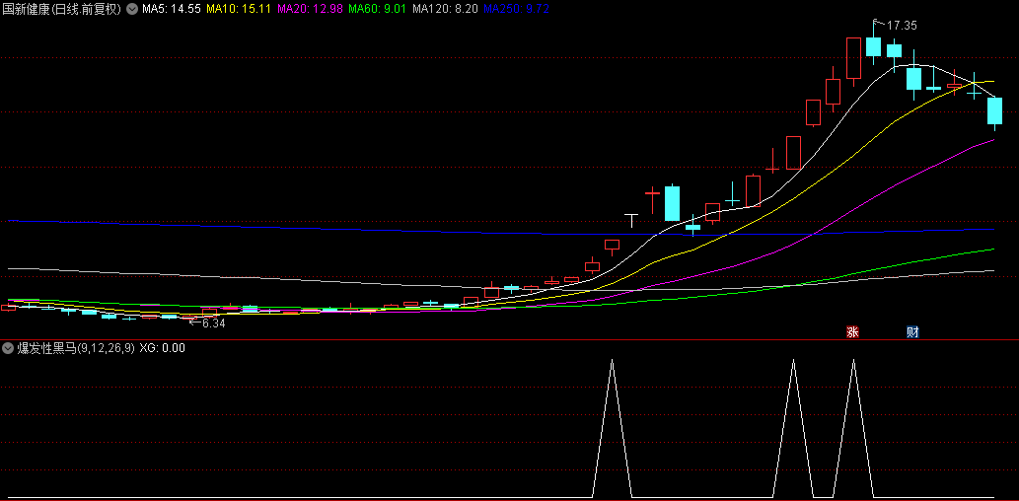Click the first XG signal spike peak
Viewport: 1019px width, 501px height.
pos(612,359)
